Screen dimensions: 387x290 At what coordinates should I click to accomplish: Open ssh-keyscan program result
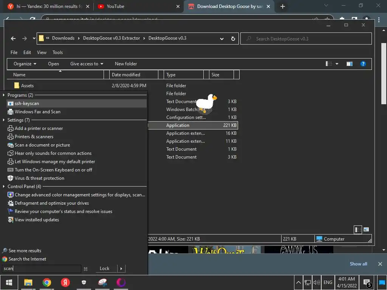(x=76, y=103)
